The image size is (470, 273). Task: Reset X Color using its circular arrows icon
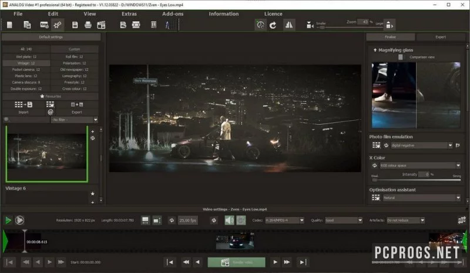coord(374,165)
